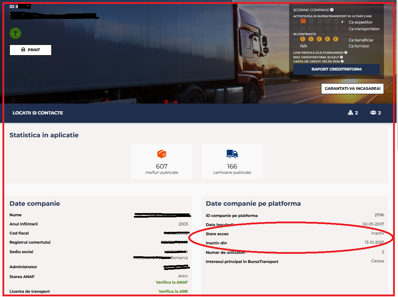Click the PRINT button
The width and height of the screenshot is (398, 297).
click(x=31, y=50)
